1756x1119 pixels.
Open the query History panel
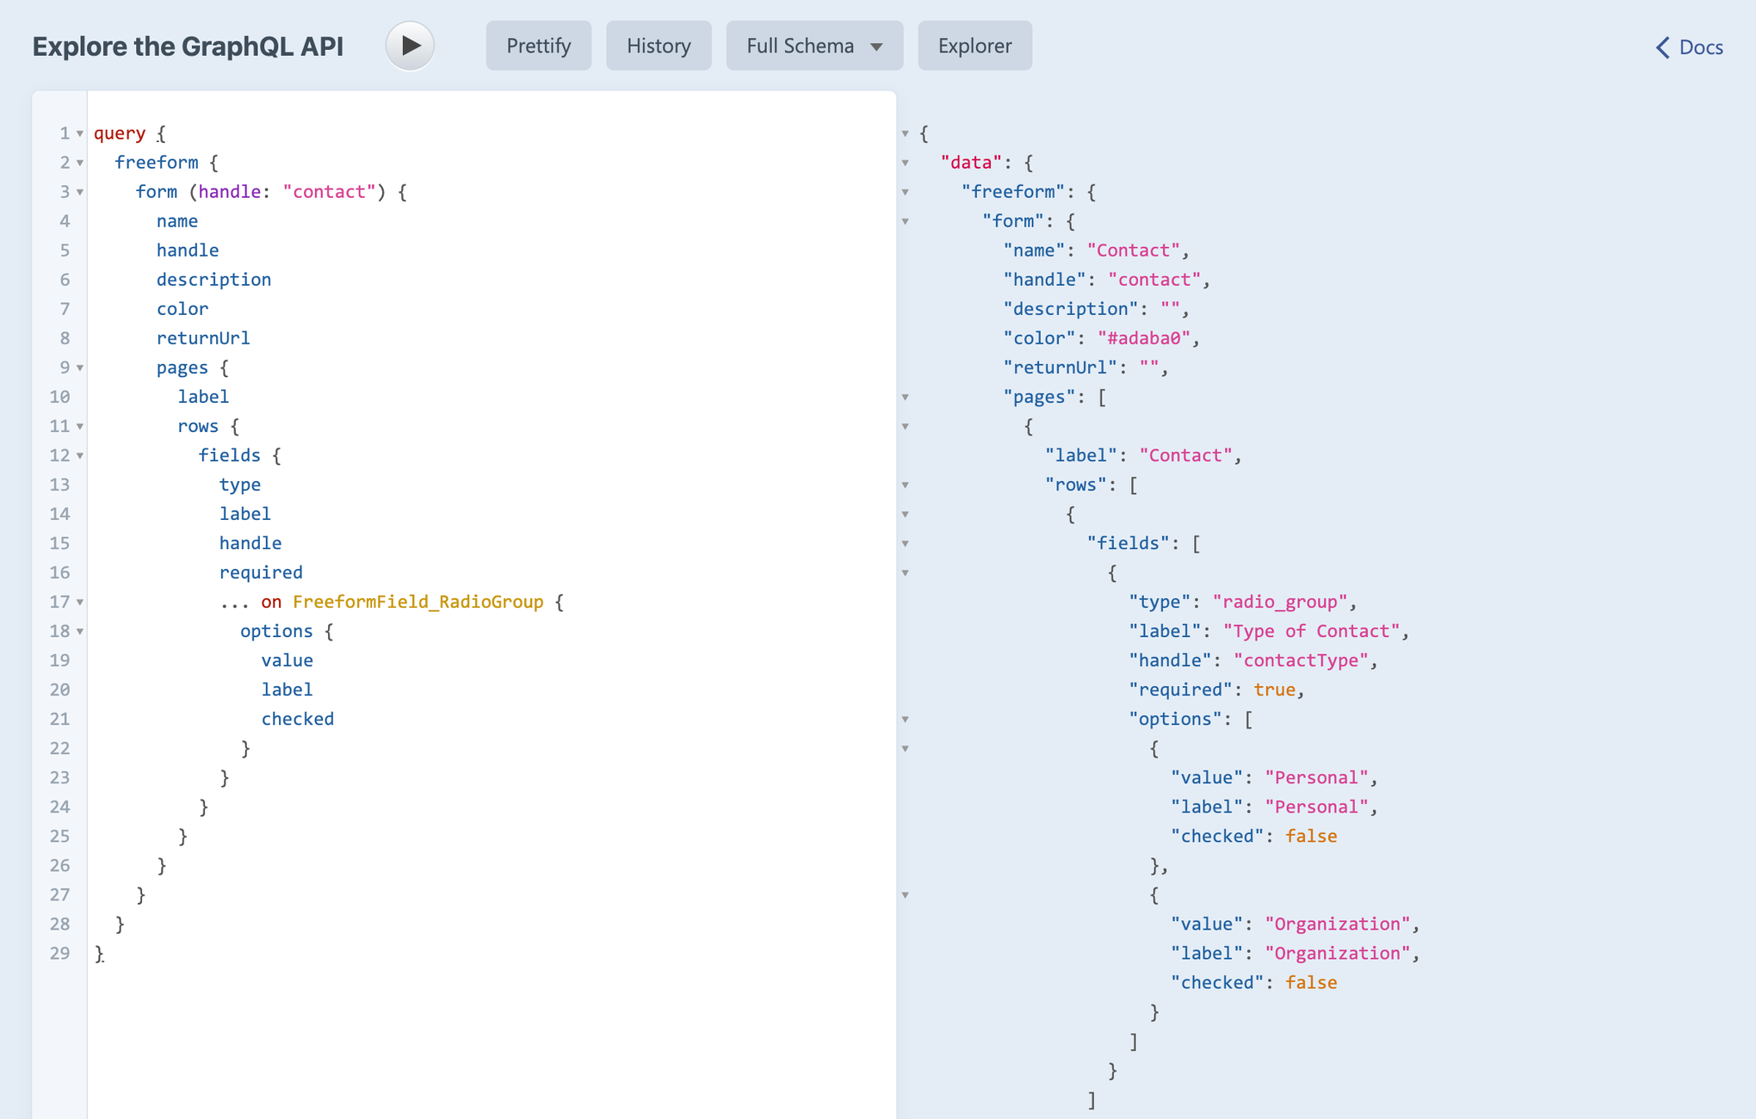658,46
